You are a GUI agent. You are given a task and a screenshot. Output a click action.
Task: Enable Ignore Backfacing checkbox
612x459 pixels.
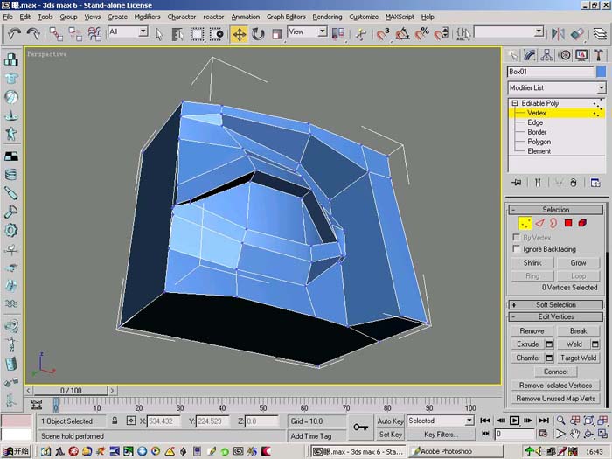516,248
